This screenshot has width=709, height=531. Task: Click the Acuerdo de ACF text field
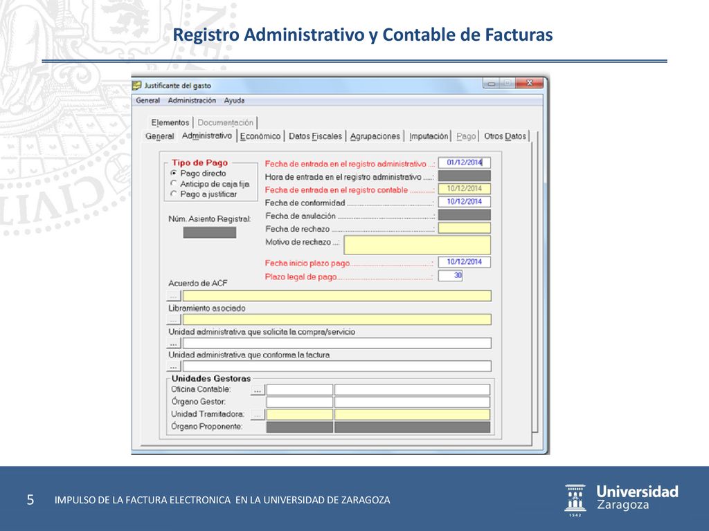pyautogui.click(x=337, y=296)
